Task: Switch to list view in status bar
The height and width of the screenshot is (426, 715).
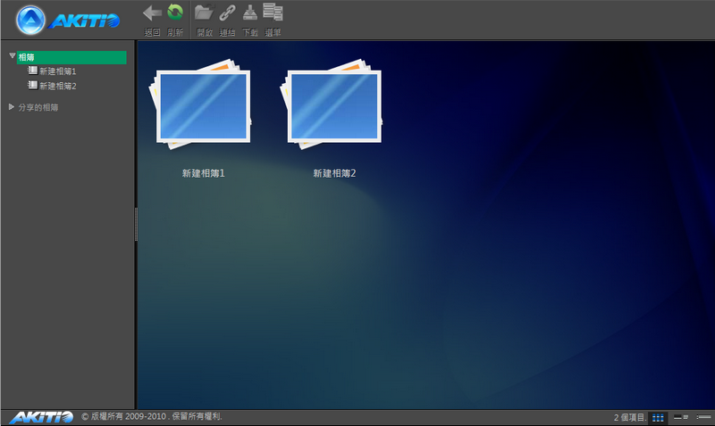Action: pyautogui.click(x=703, y=417)
